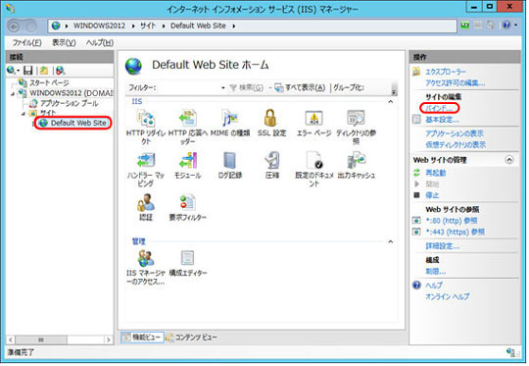The height and width of the screenshot is (366, 529).
Task: Open HTTP リダイレクト feature icon
Action: 146,119
